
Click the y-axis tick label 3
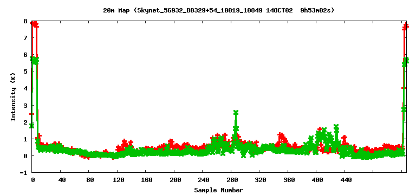(x=25, y=105)
